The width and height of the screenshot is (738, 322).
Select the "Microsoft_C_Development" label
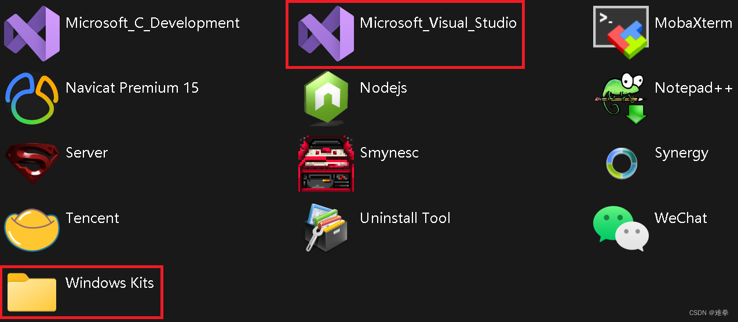click(152, 23)
